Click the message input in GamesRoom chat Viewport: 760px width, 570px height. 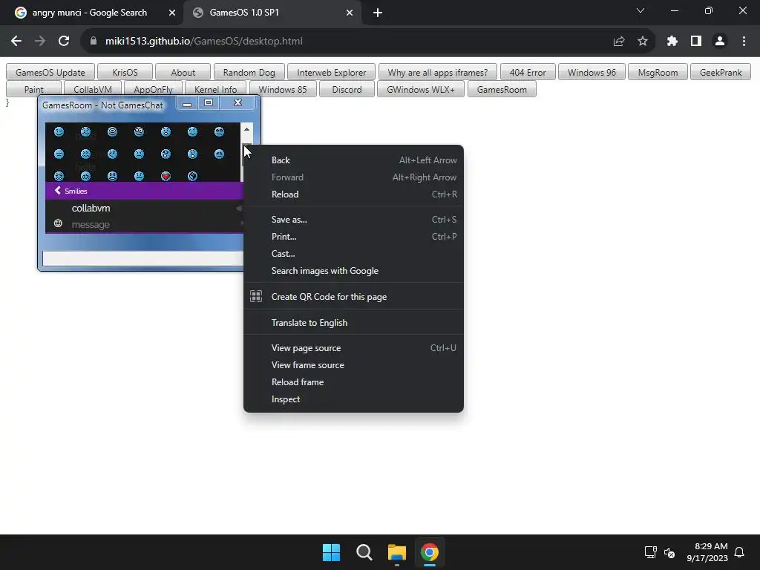click(x=155, y=224)
